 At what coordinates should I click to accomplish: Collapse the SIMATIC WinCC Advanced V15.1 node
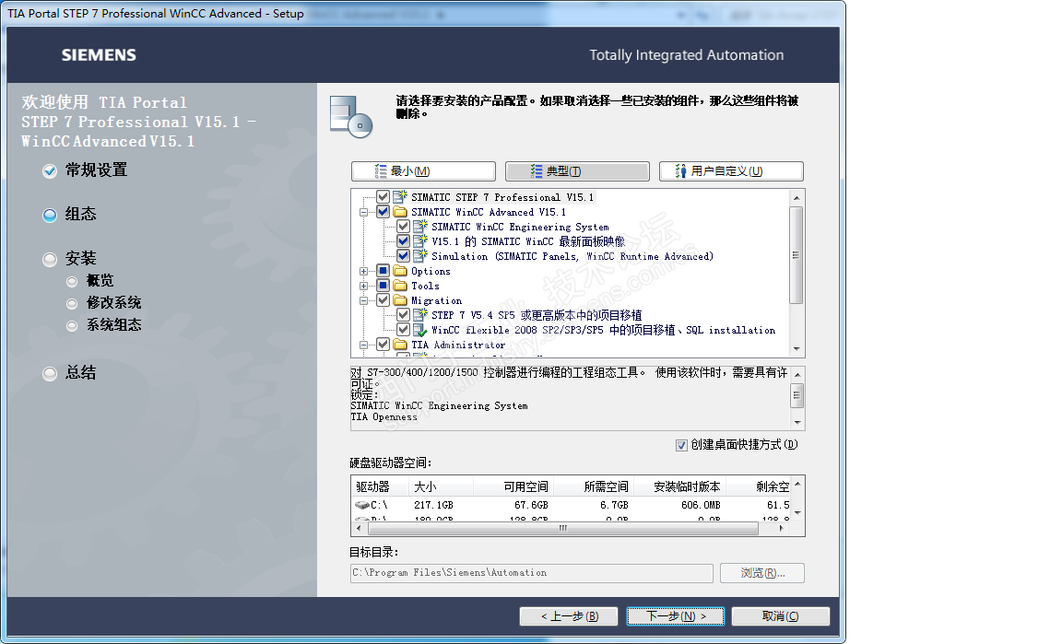pos(364,213)
